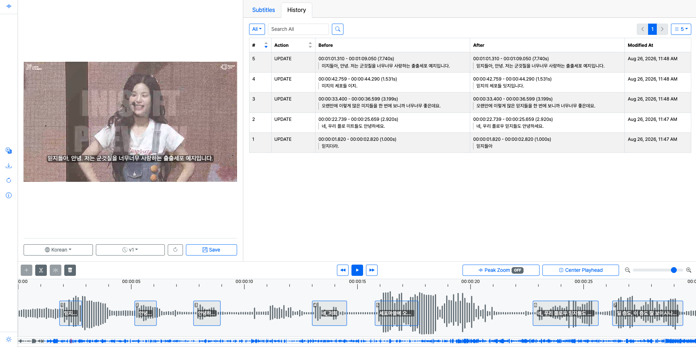Open the info icon in left sidebar
Screen dimensions: 696x347
pos(9,195)
